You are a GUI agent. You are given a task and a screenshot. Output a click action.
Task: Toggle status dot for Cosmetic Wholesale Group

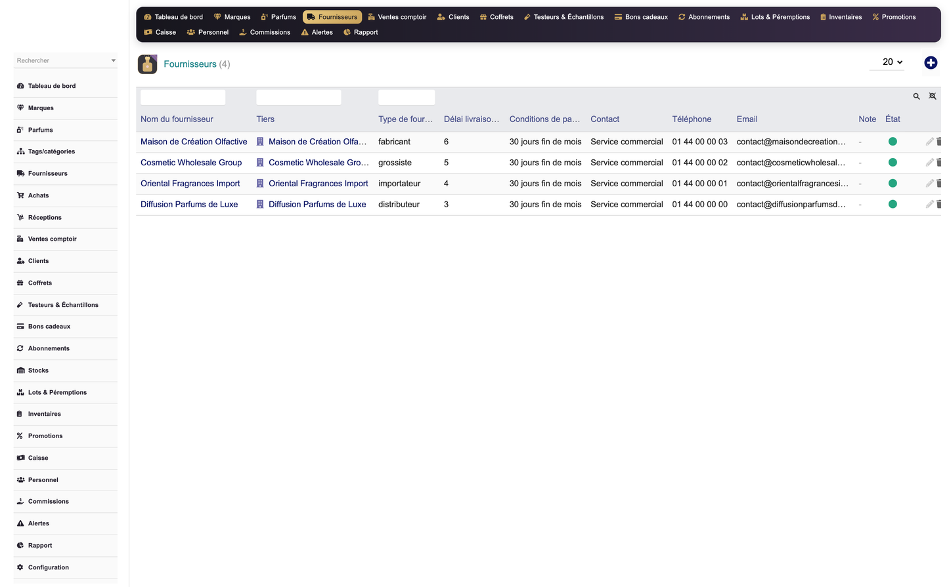point(893,163)
